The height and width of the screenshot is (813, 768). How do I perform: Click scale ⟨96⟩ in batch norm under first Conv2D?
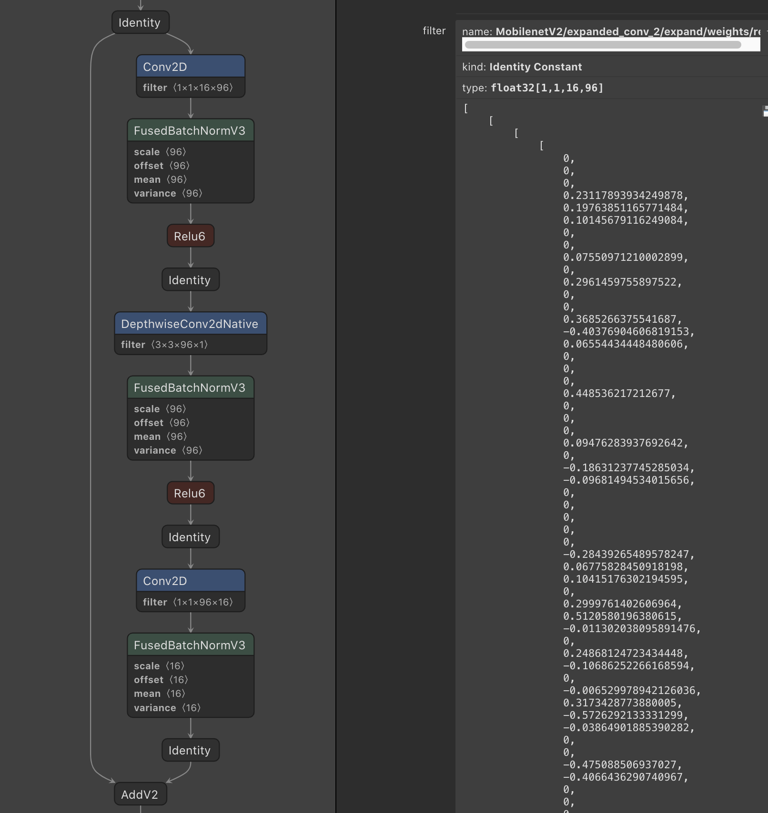tap(160, 152)
